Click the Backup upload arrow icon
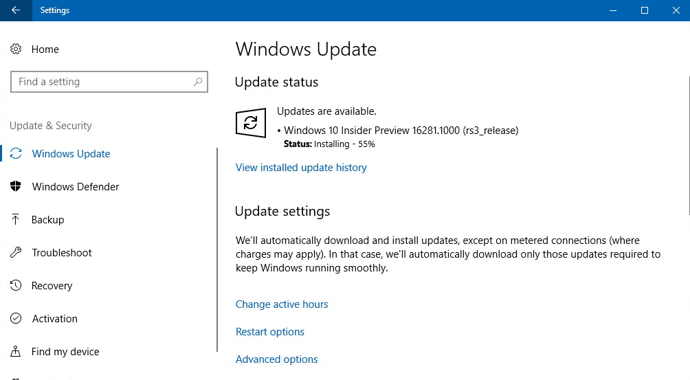This screenshot has height=380, width=690. coord(16,219)
